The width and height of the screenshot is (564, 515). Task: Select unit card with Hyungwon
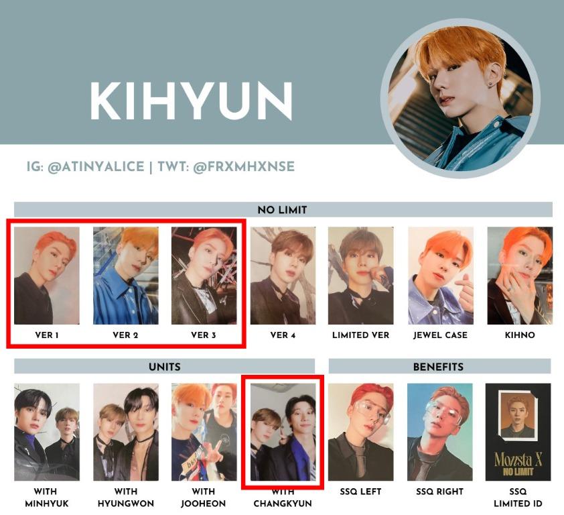(x=125, y=432)
